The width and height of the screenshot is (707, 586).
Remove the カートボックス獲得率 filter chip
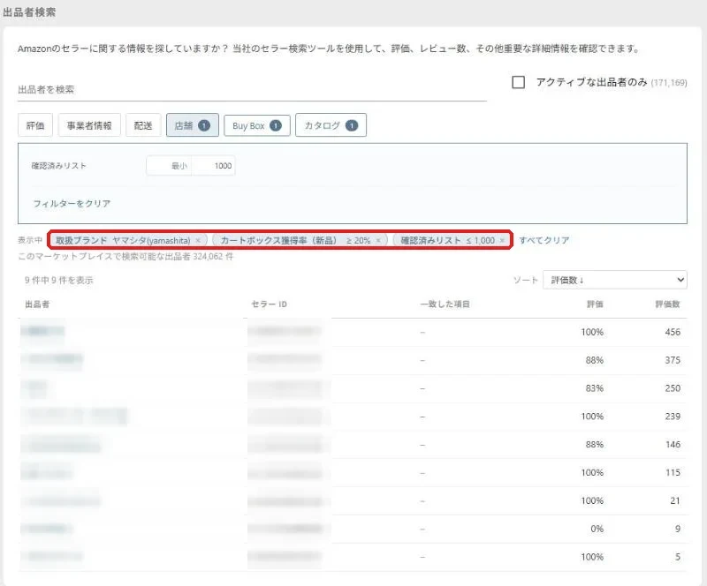(378, 241)
